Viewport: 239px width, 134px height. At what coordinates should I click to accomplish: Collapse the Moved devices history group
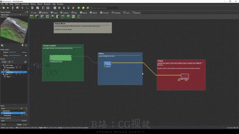tap(2, 111)
